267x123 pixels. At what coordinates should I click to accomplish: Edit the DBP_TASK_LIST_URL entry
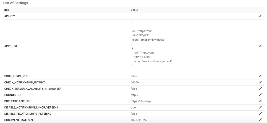(260, 101)
